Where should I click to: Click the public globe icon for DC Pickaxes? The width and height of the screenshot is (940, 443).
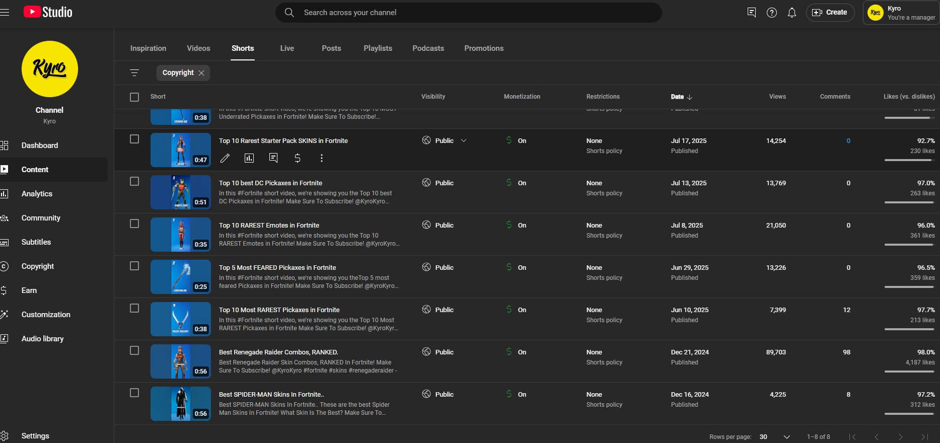(426, 183)
